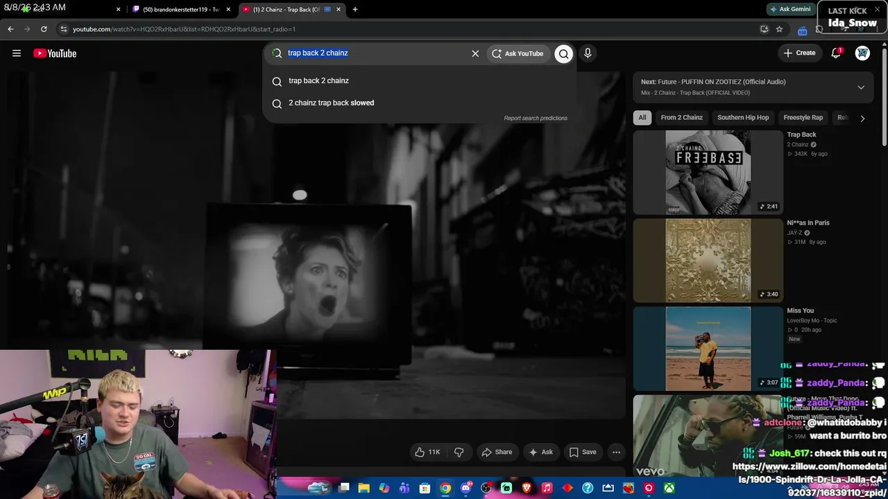Open YouTube notifications bell
This screenshot has width=888, height=499.
pos(836,53)
